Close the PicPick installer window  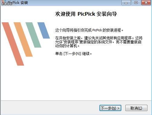point(146,3)
